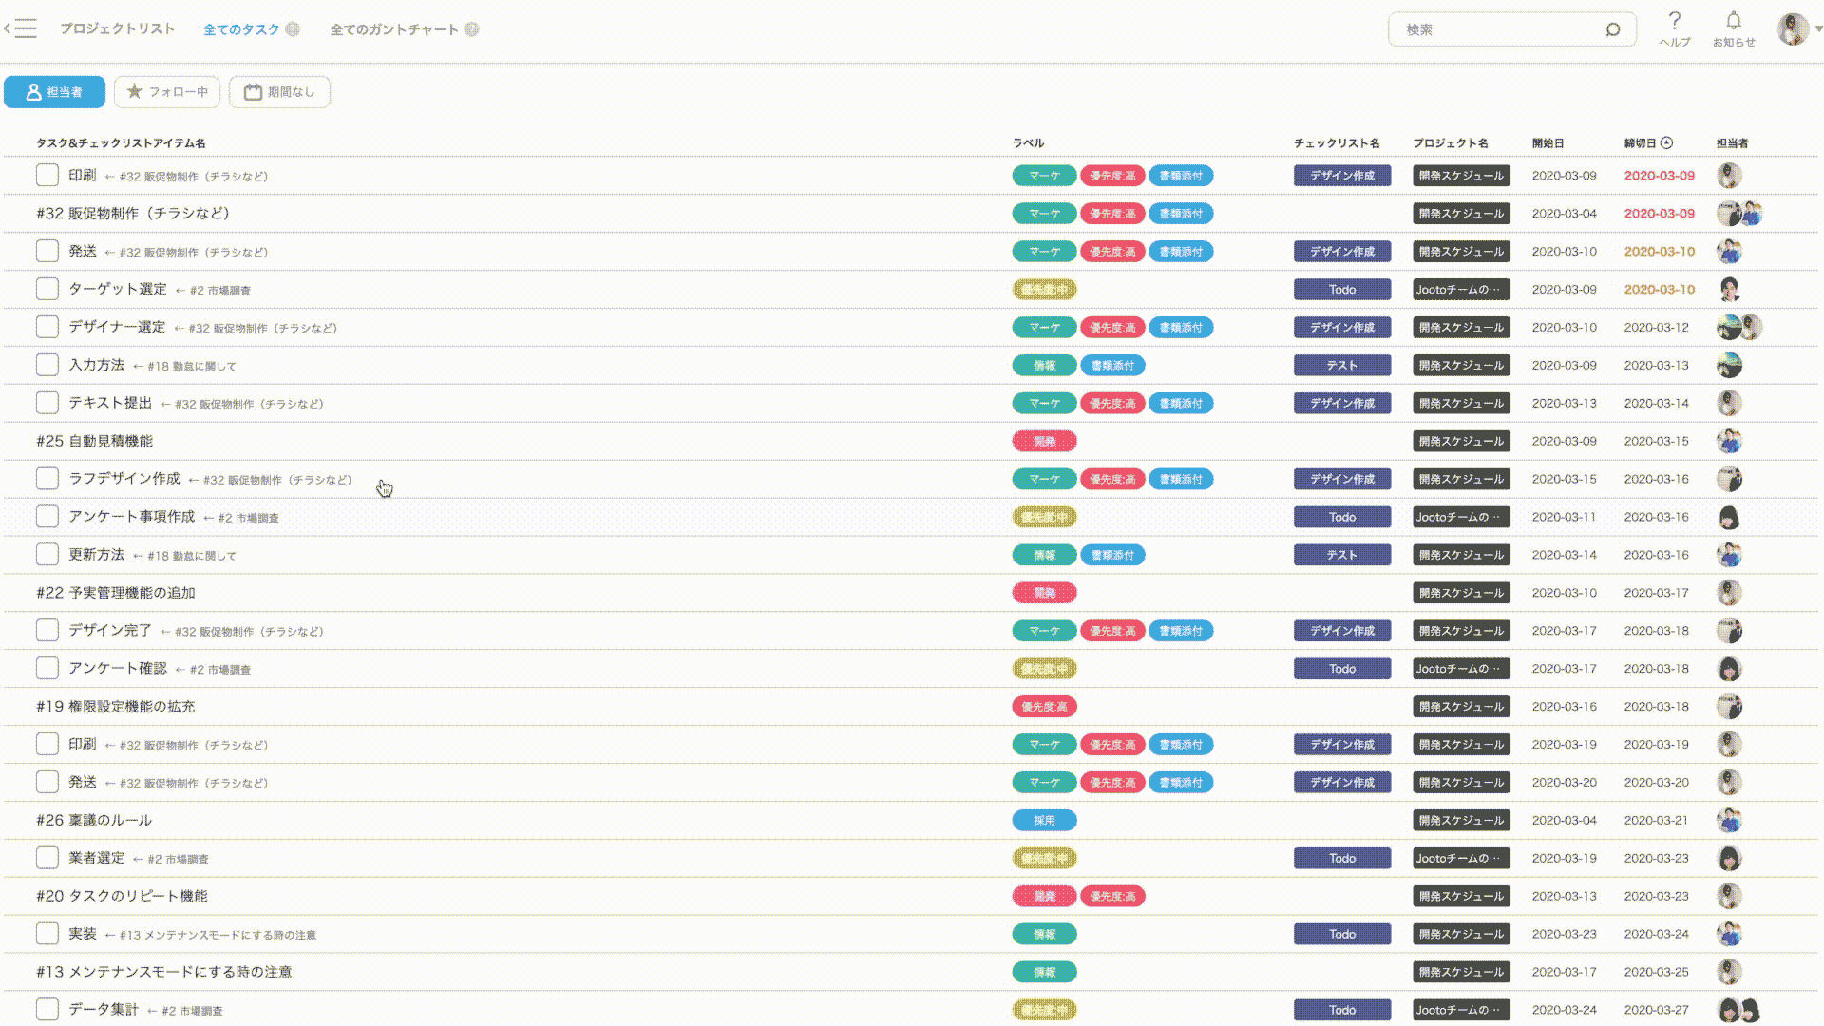Open the 全てのガントチャート tab
Viewport: 1824px width, 1026px height.
tap(393, 29)
